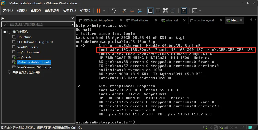
Task: Revert virtual machine to previous snapshot
Action: pos(132,11)
